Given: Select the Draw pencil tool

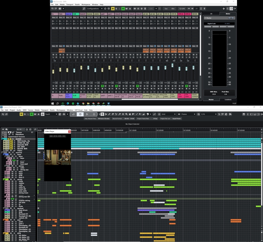Looking at the screenshot, I should 109,114.
